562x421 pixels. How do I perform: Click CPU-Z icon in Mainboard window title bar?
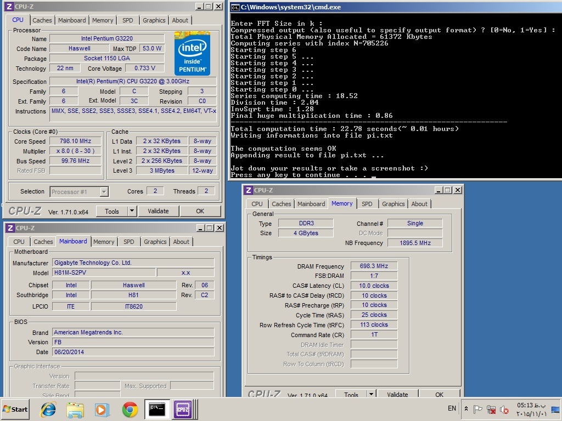(11, 228)
